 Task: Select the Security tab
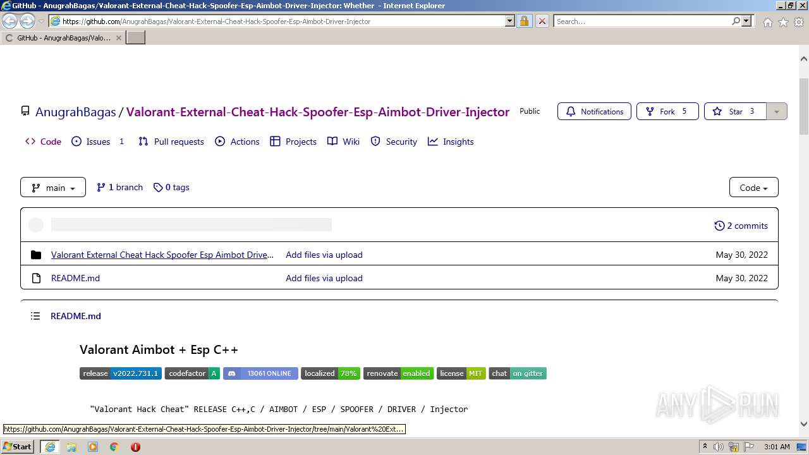[x=394, y=142]
